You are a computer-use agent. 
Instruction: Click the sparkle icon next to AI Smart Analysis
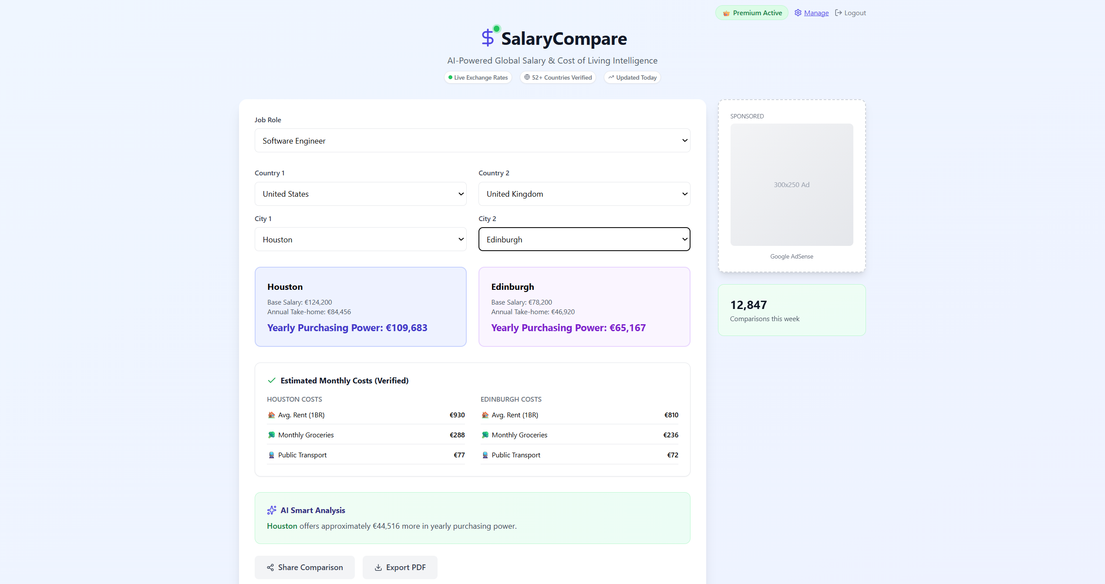[272, 510]
